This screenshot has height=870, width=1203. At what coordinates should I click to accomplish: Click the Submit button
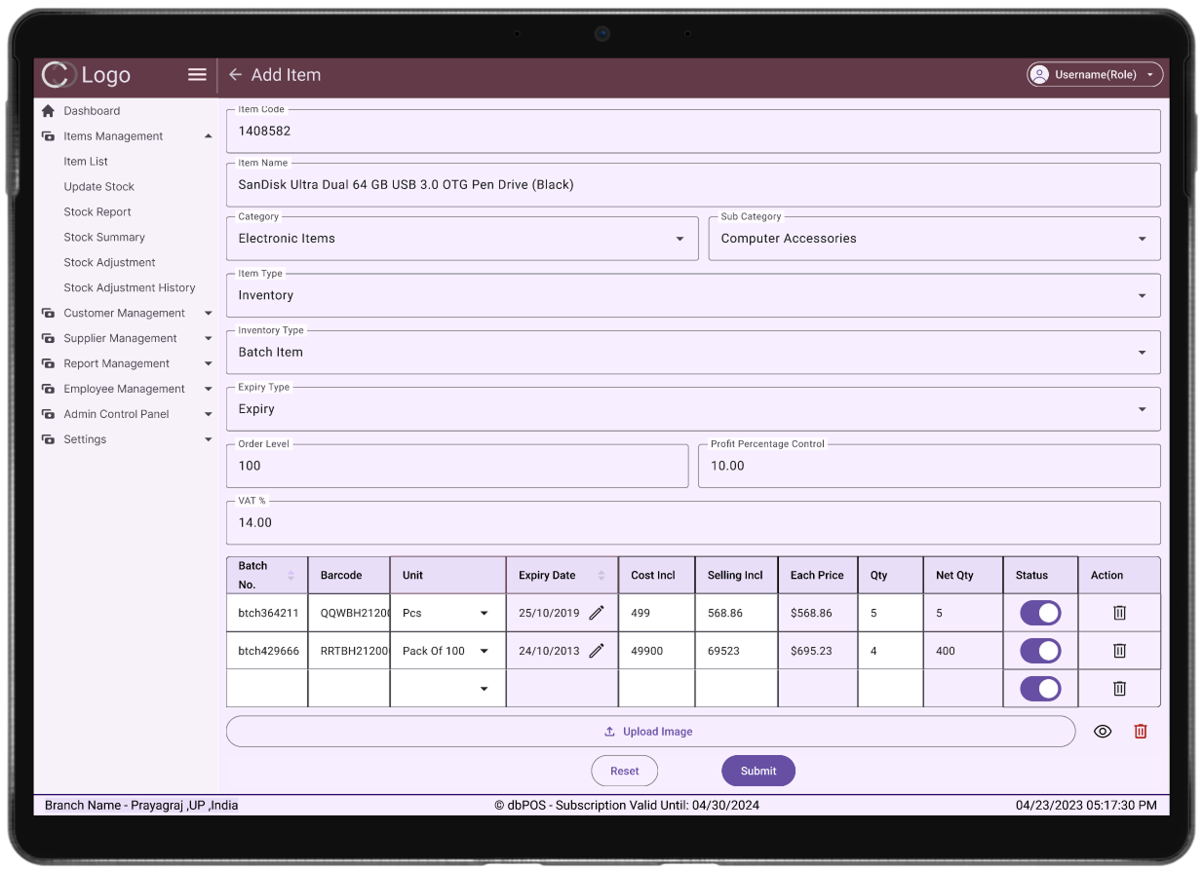(x=758, y=771)
